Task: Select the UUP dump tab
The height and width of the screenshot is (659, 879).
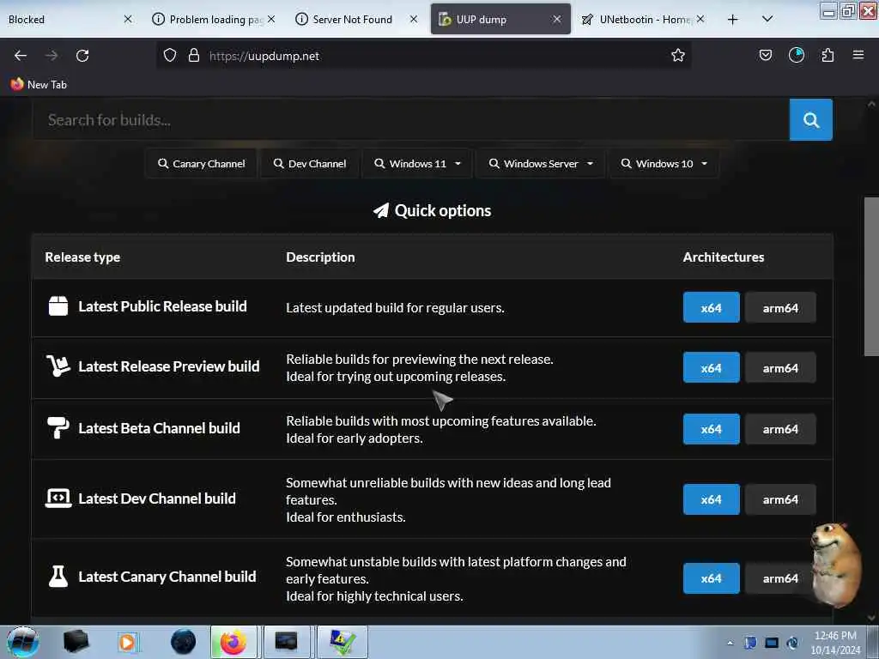Action: (500, 19)
